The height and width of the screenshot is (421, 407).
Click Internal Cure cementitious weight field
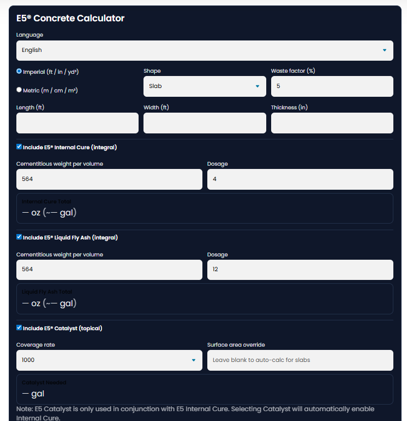[109, 179]
